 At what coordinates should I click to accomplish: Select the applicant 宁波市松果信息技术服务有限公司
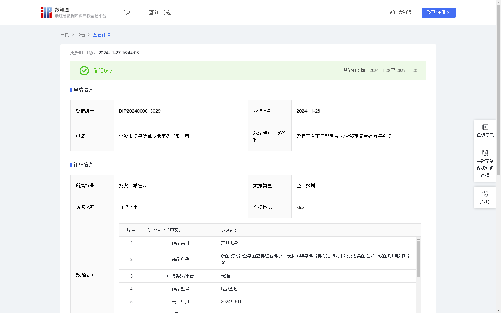[154, 136]
